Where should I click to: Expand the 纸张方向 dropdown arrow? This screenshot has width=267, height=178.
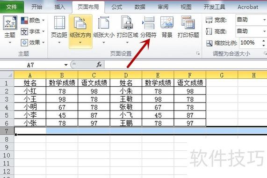point(80,43)
